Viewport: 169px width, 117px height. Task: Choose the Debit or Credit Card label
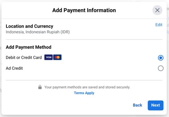point(24,57)
